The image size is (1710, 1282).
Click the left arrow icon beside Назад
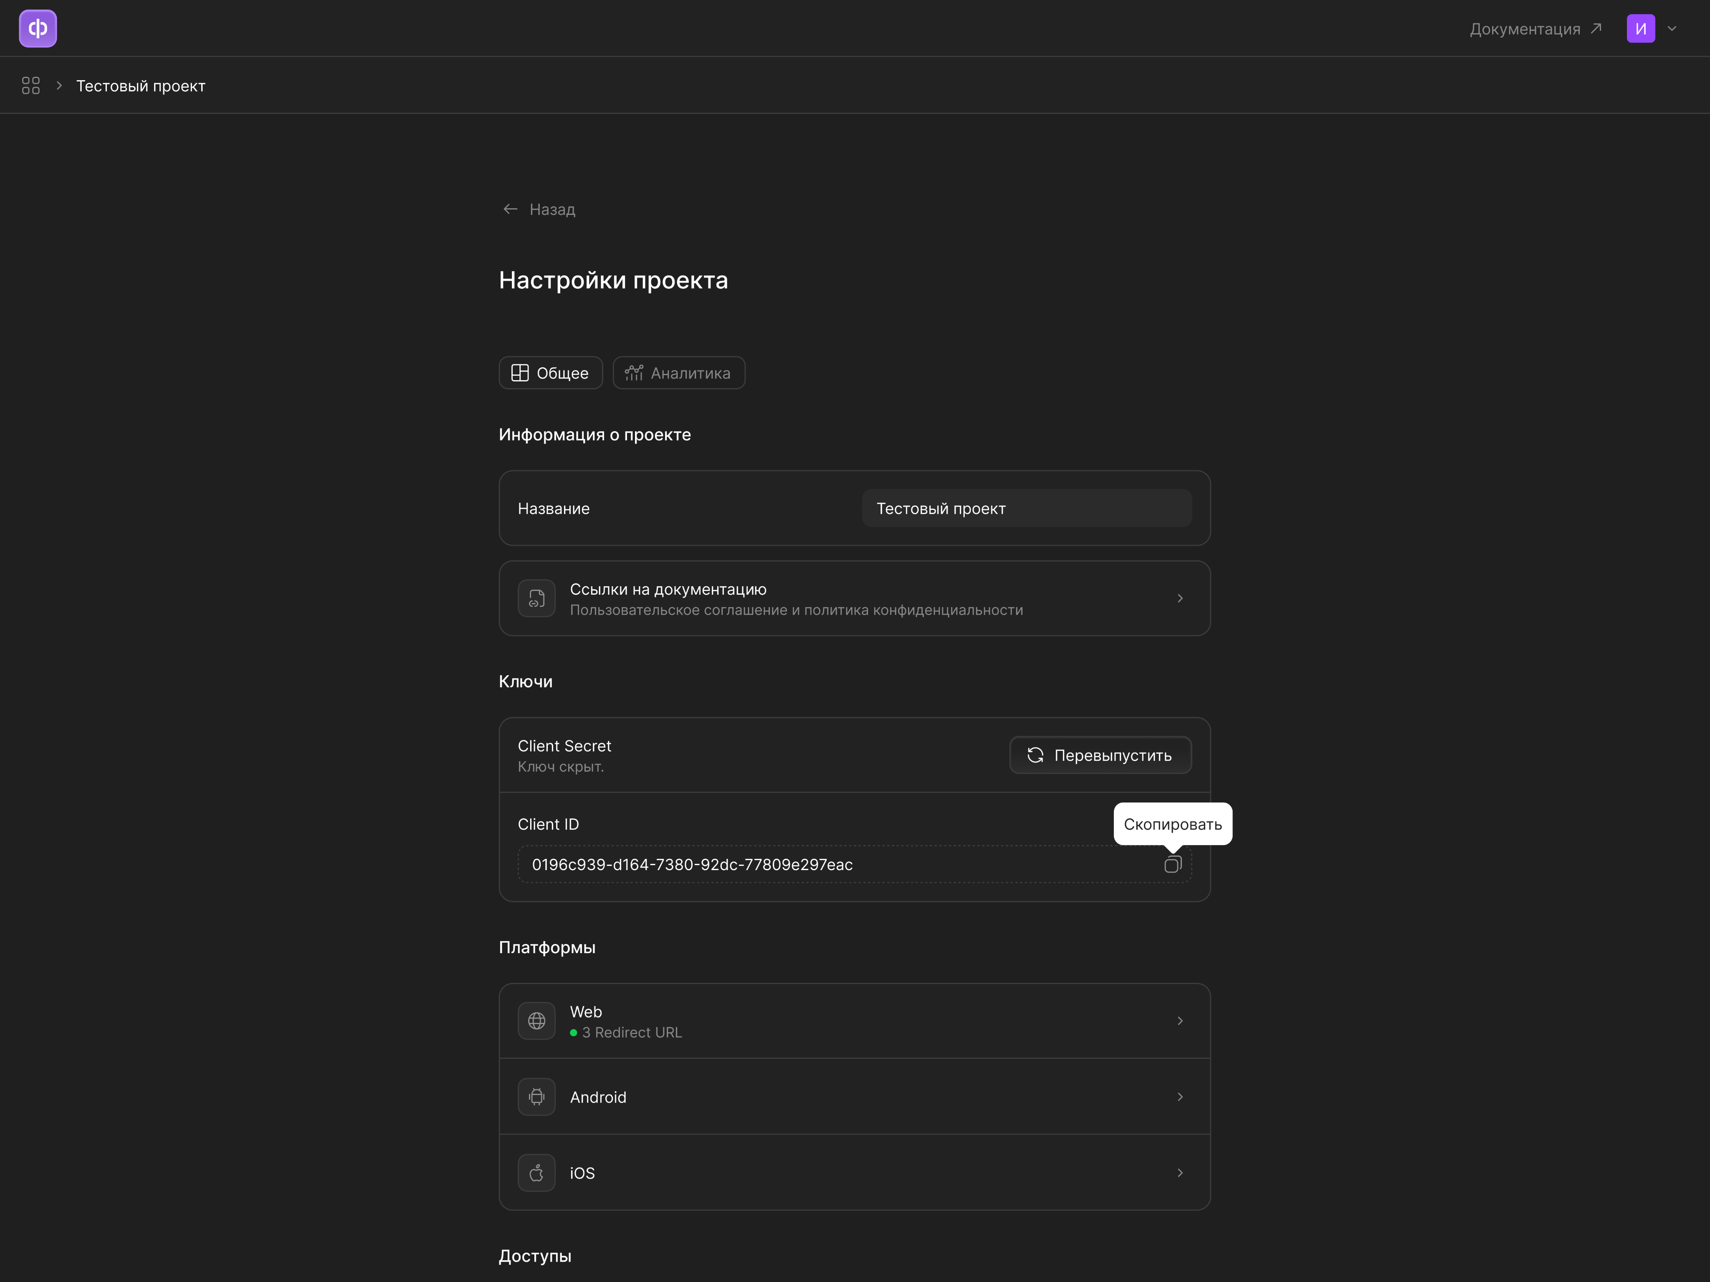tap(510, 209)
